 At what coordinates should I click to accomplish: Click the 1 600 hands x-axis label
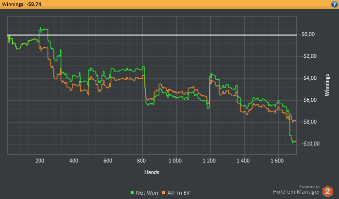[x=277, y=161]
